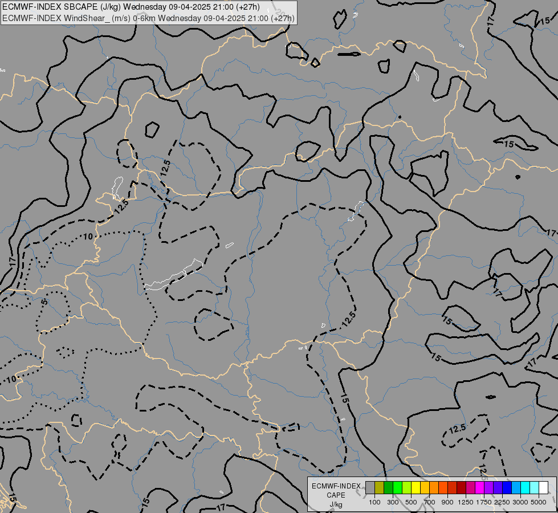
Task: Select the yellow-green legend swatch
Action: coord(407,488)
